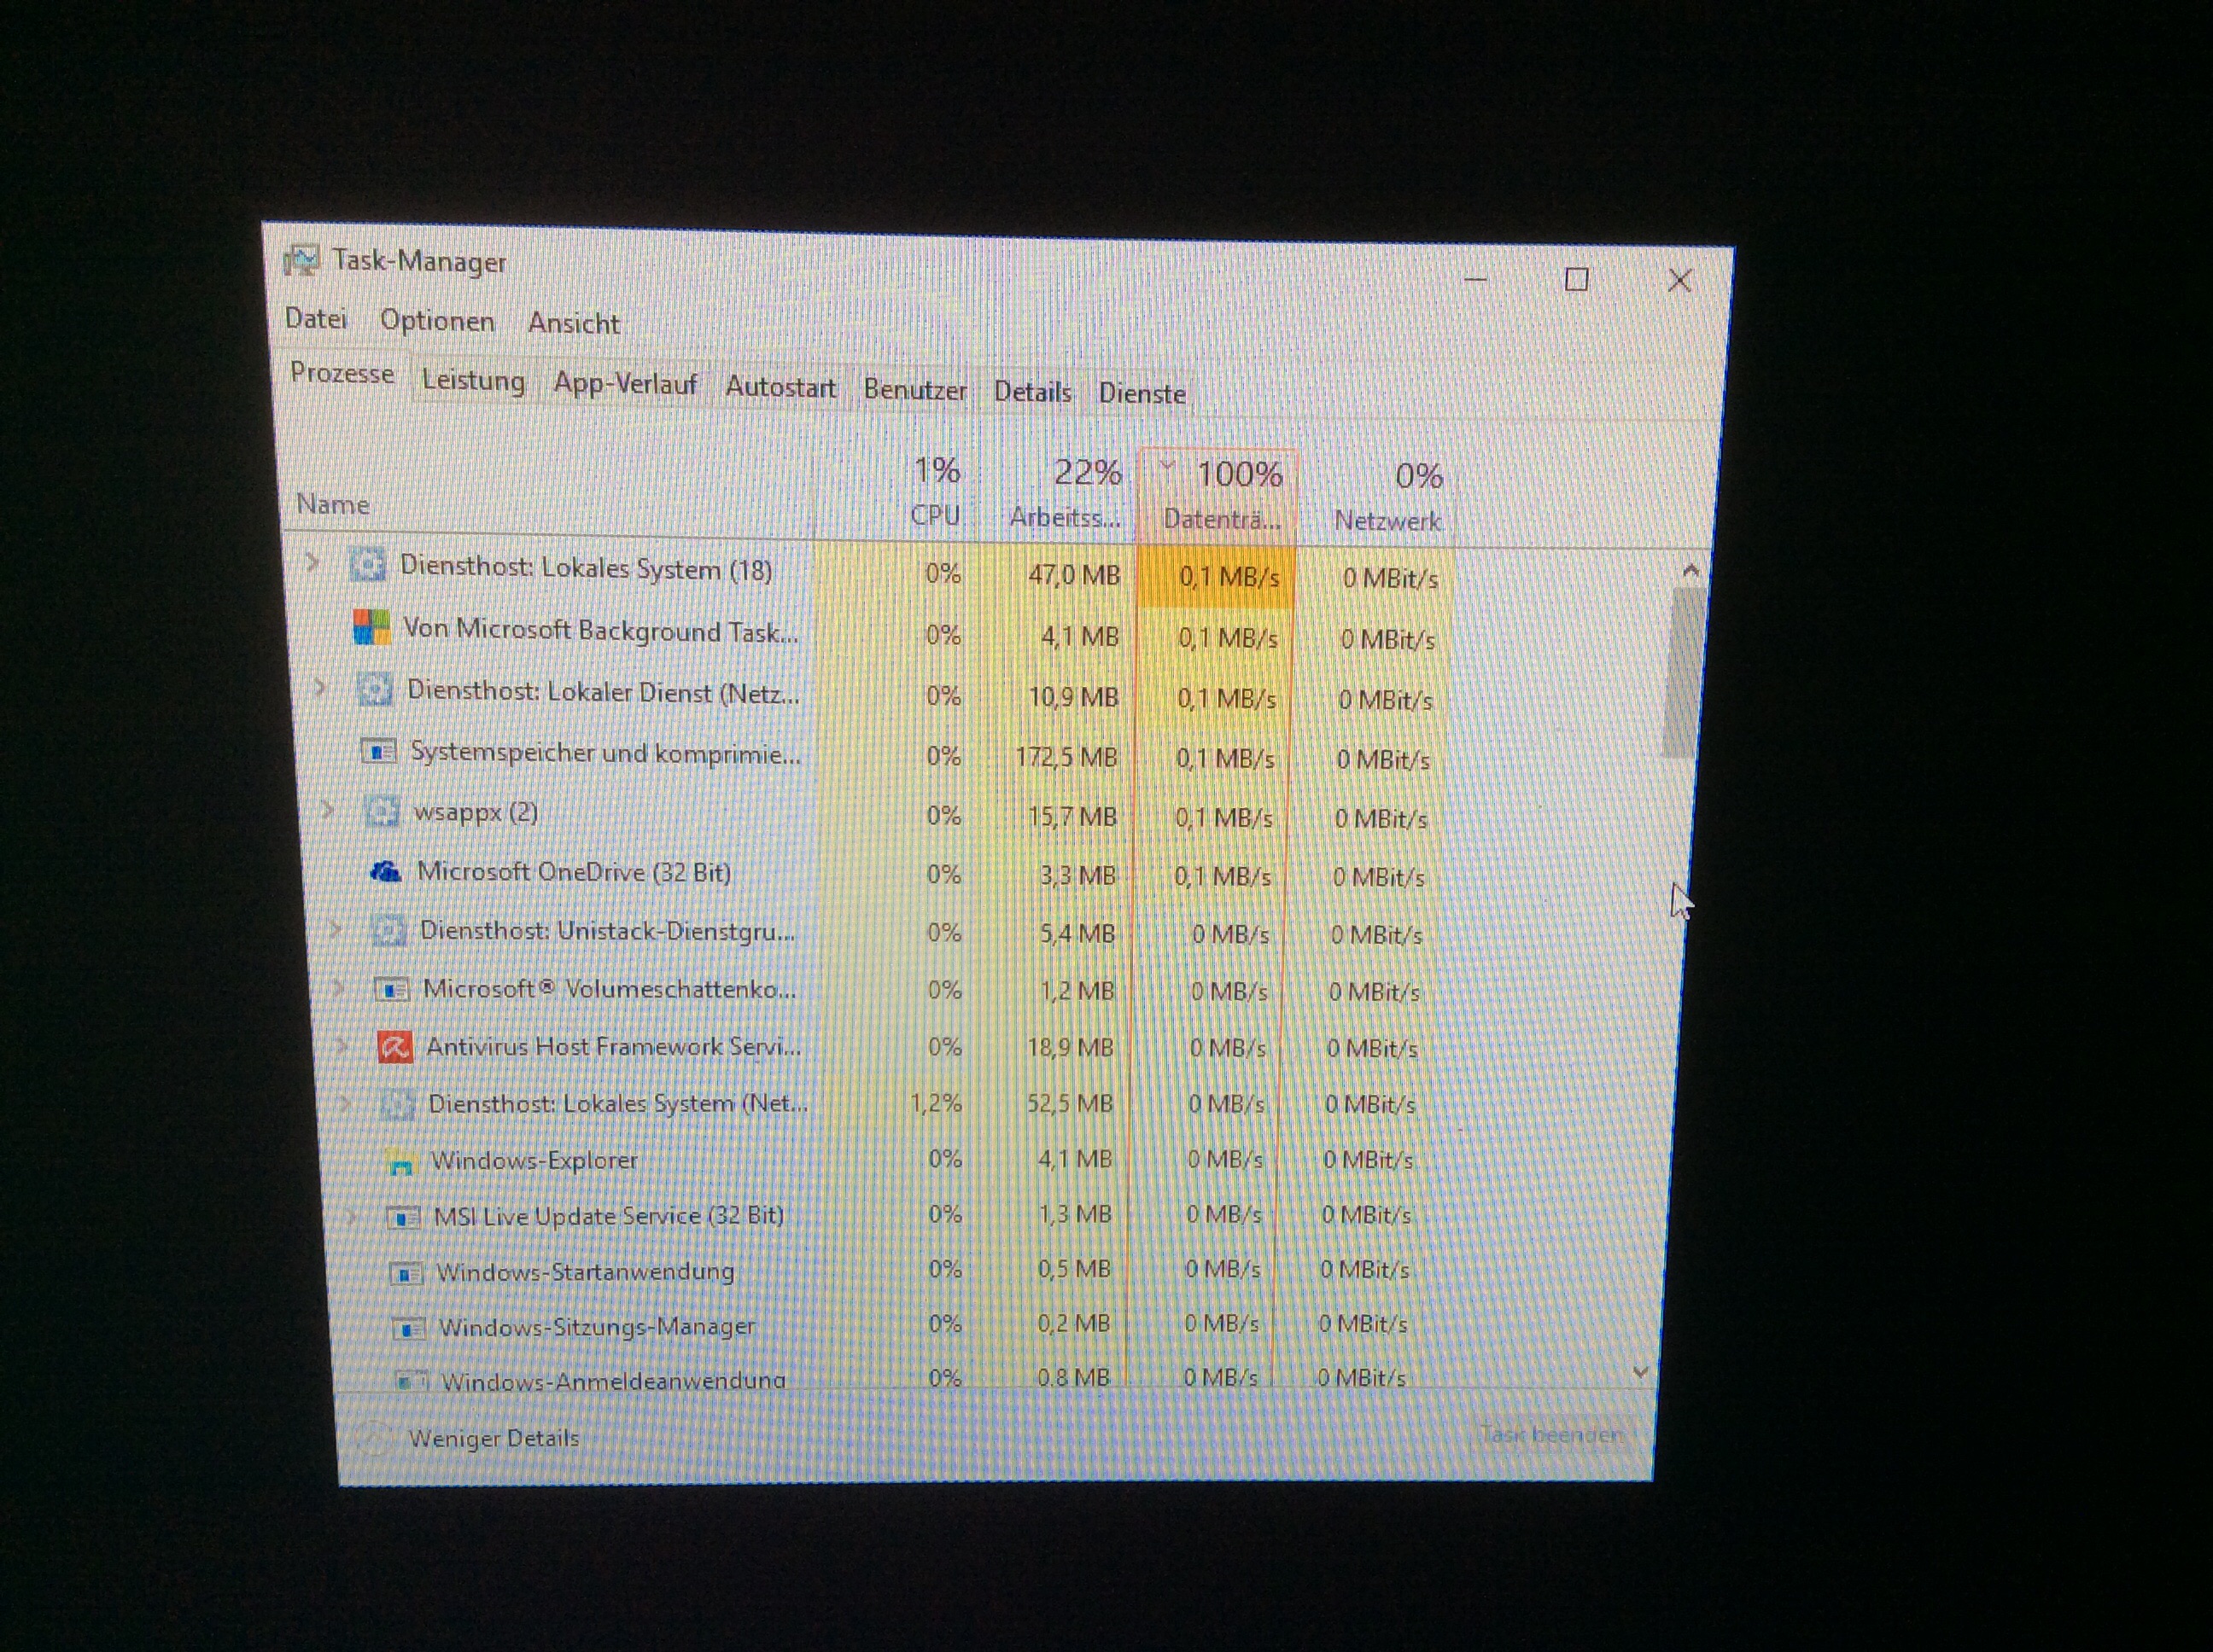This screenshot has width=2213, height=1652.
Task: Click the Diensthost: Lokales System (18) gear icon
Action: (366, 565)
